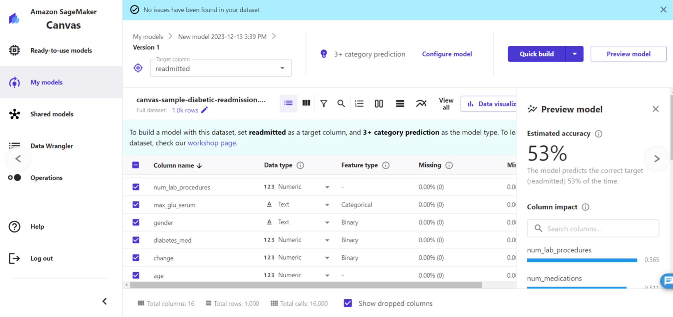
Task: Click the search magnifier toolbar icon
Action: (x=341, y=104)
